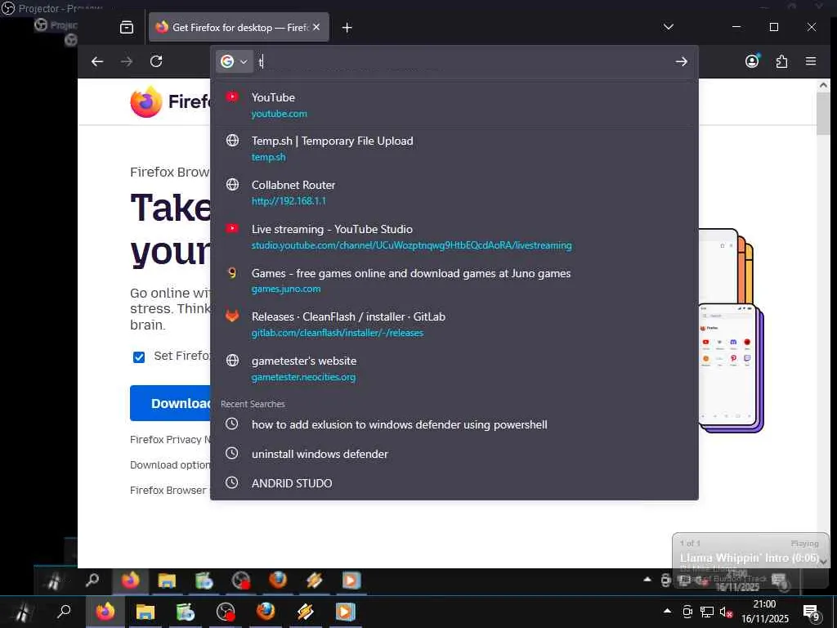
Task: Click the blue Download button
Action: 170,403
